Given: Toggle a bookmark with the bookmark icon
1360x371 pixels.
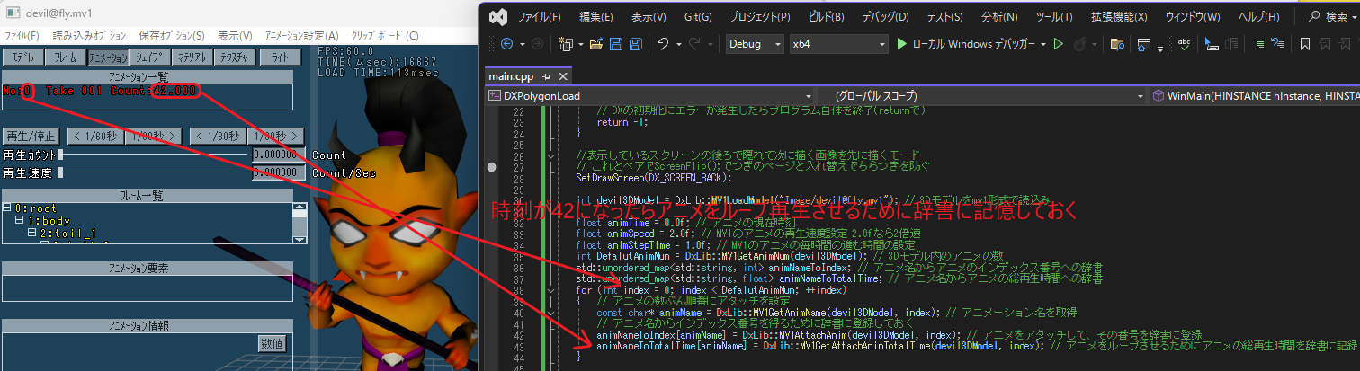Looking at the screenshot, I should [x=1304, y=44].
